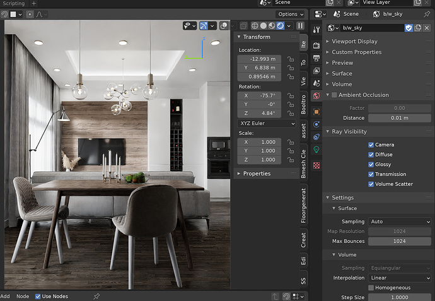Open the Add menu in node editor

[x=5, y=297]
